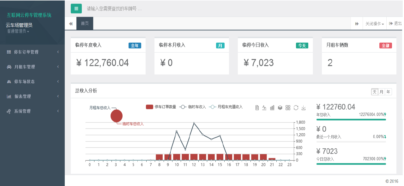Click the red bar at hour 21
Image resolution: width=404 pixels, height=186 pixels.
pos(272,159)
